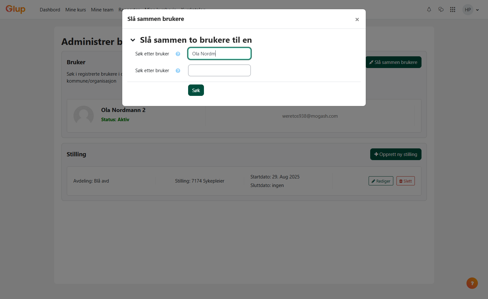Click the Ola Nordmann 2 name
The width and height of the screenshot is (488, 299).
[123, 110]
